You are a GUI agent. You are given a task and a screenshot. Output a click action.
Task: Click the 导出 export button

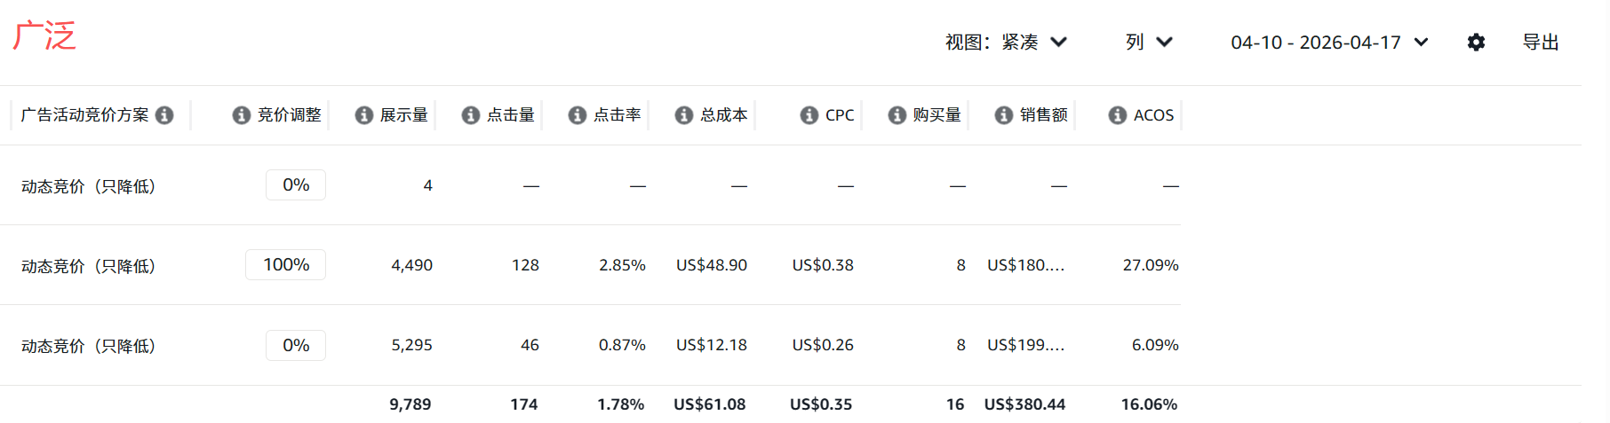[x=1540, y=43]
